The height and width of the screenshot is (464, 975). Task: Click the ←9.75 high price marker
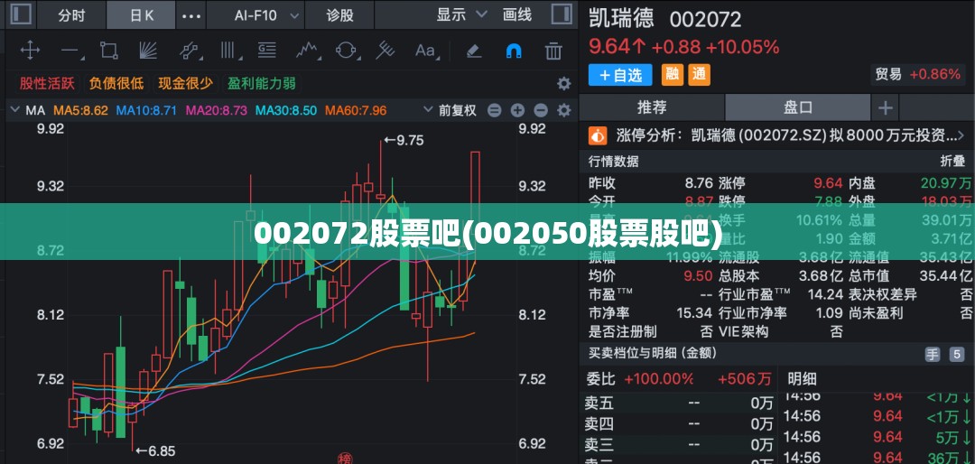pyautogui.click(x=404, y=141)
